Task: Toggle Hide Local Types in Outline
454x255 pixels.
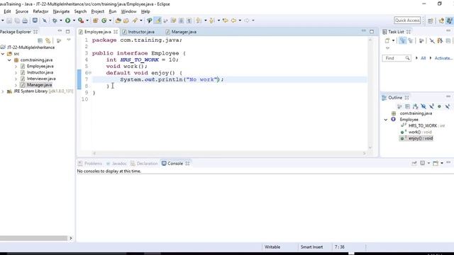Action: coord(448,106)
